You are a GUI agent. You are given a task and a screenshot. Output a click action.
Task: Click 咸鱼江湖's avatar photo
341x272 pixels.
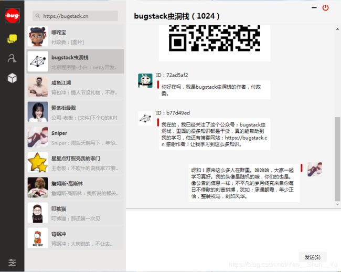(38, 87)
